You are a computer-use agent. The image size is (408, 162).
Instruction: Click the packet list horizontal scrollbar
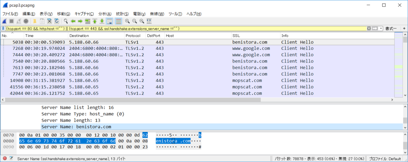pyautogui.click(x=133, y=100)
